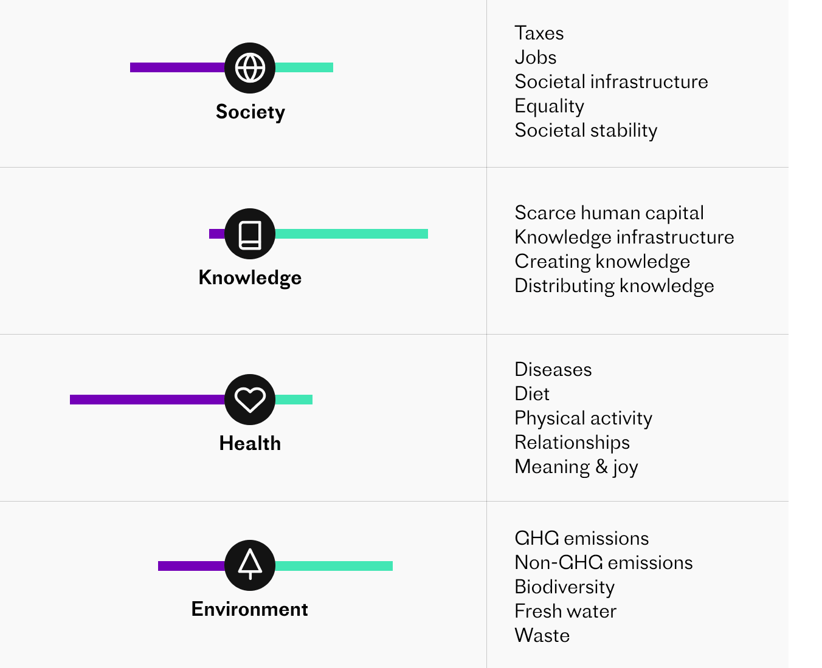Click the Health heart icon
Image resolution: width=822 pixels, height=668 pixels.
click(250, 400)
